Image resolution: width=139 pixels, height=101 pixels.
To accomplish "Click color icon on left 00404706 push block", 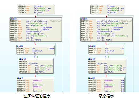I will click(18, 78).
